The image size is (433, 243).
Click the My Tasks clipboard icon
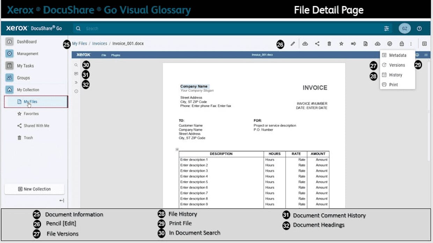[10, 66]
